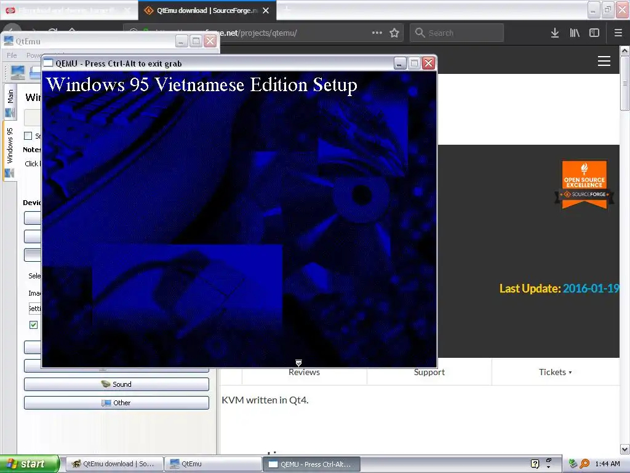Bookmark page with star icon
Image resolution: width=630 pixels, height=473 pixels.
394,33
